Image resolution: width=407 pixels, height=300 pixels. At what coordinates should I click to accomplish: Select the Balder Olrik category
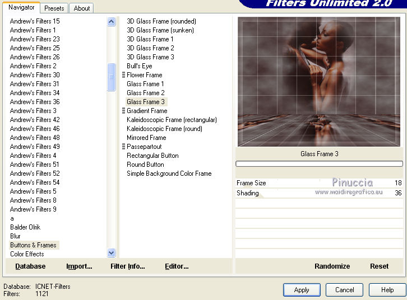(x=25, y=227)
